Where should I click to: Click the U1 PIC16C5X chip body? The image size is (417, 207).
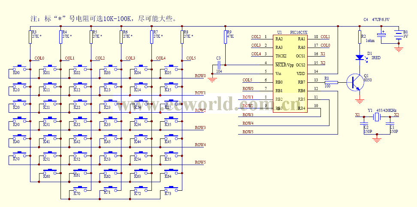click(x=290, y=74)
